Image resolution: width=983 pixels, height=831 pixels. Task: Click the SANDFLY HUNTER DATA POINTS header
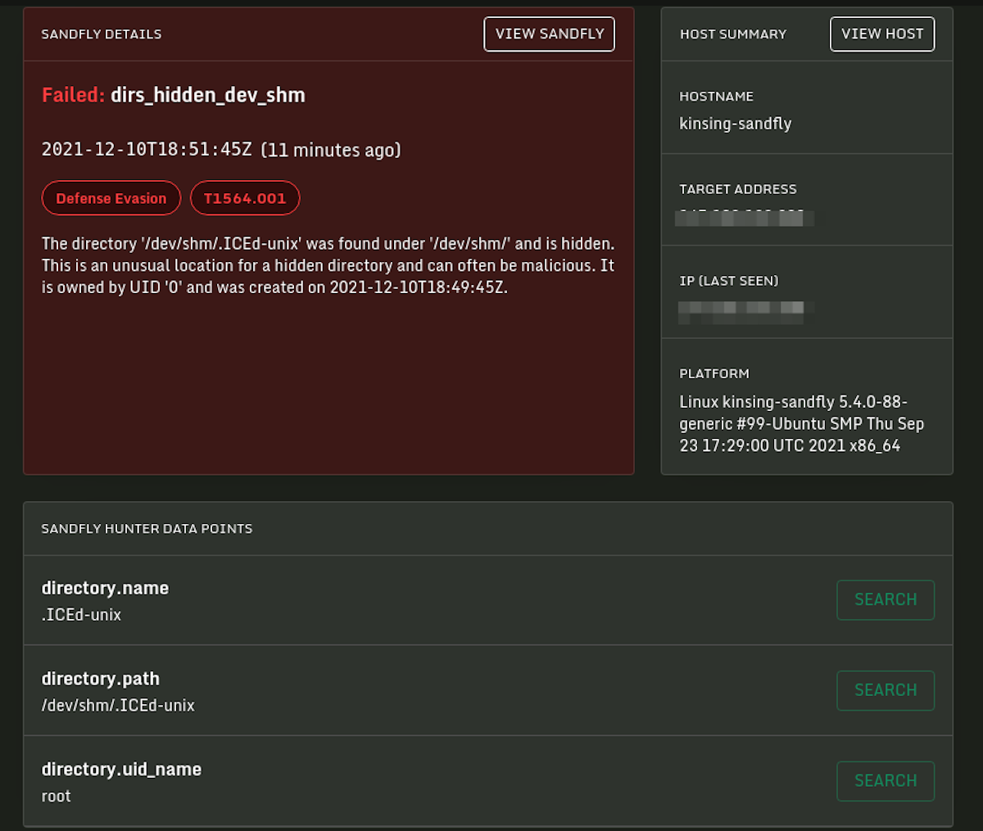(x=147, y=528)
